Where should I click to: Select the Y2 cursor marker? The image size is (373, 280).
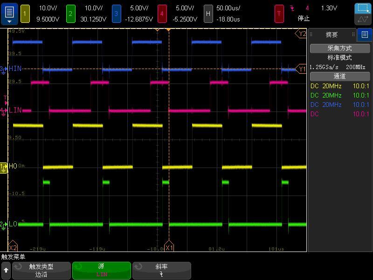coord(301,34)
